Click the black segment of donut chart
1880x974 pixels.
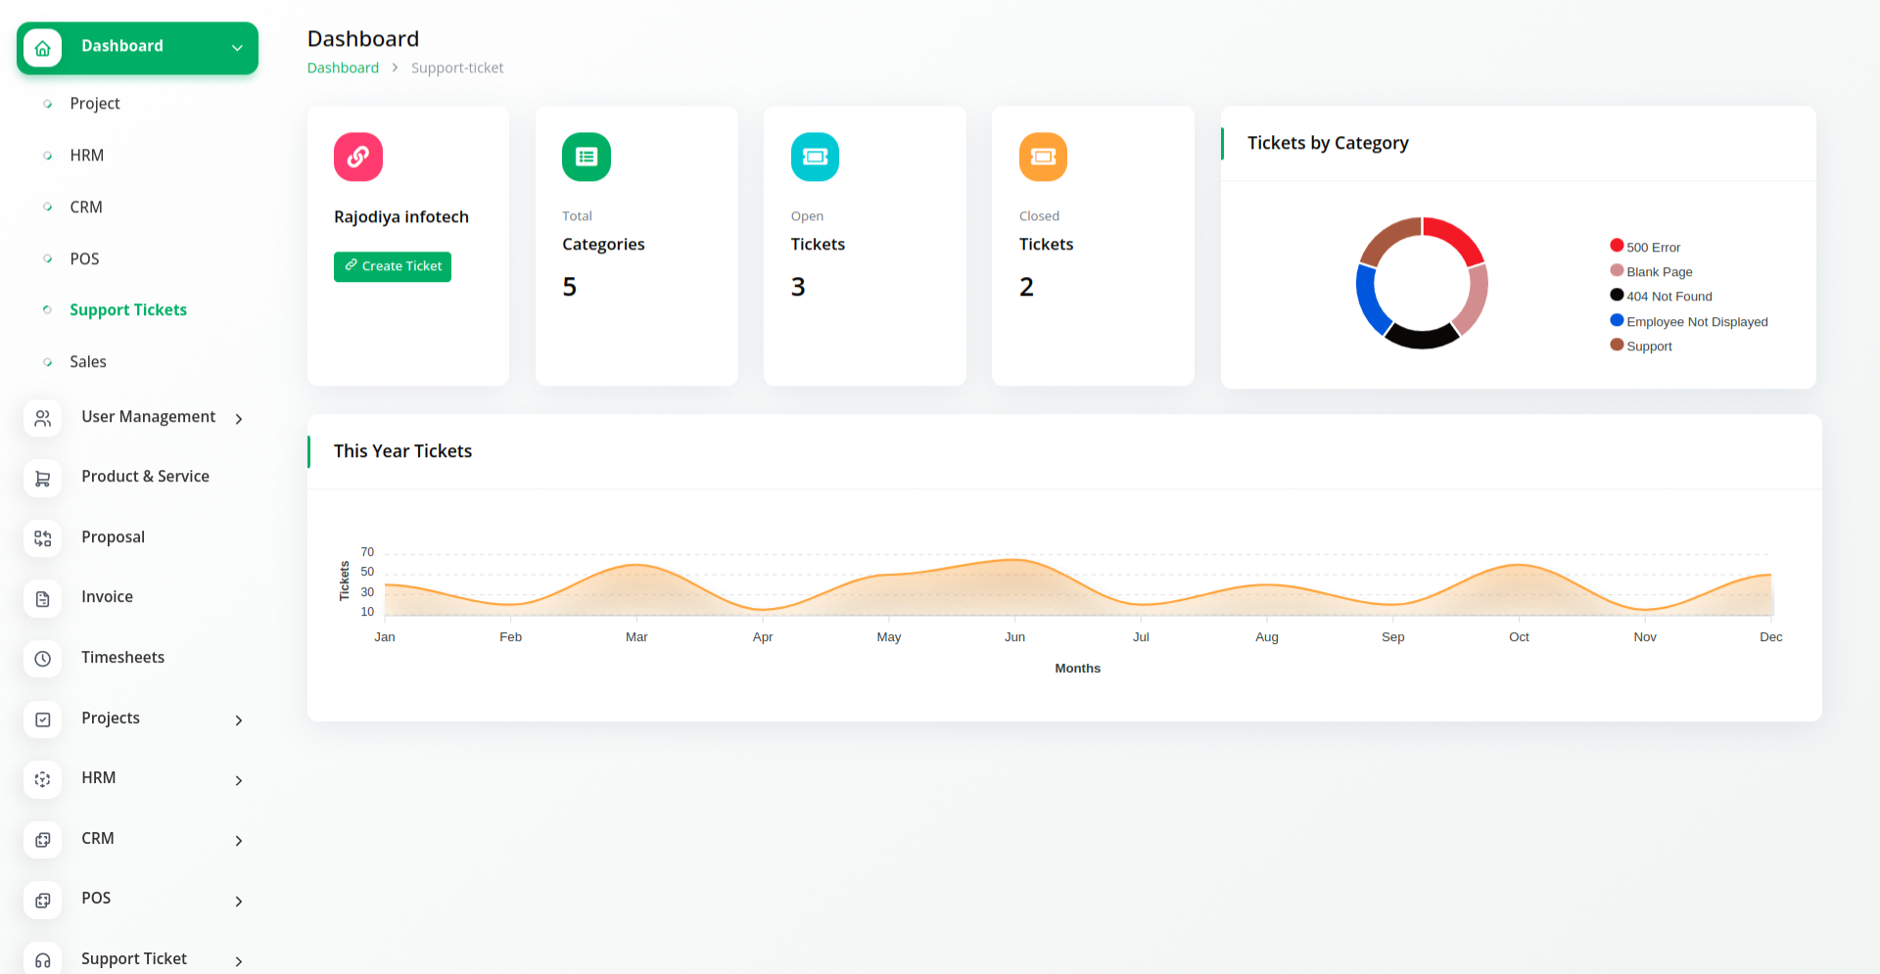point(1422,338)
